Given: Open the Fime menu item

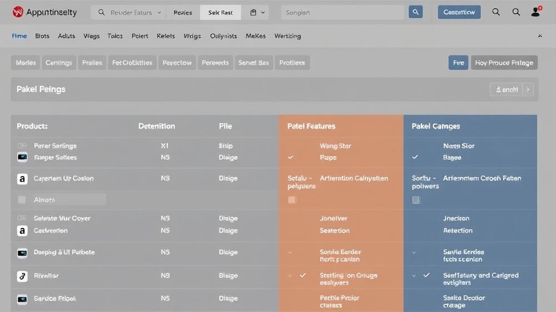Looking at the screenshot, I should click(x=19, y=36).
